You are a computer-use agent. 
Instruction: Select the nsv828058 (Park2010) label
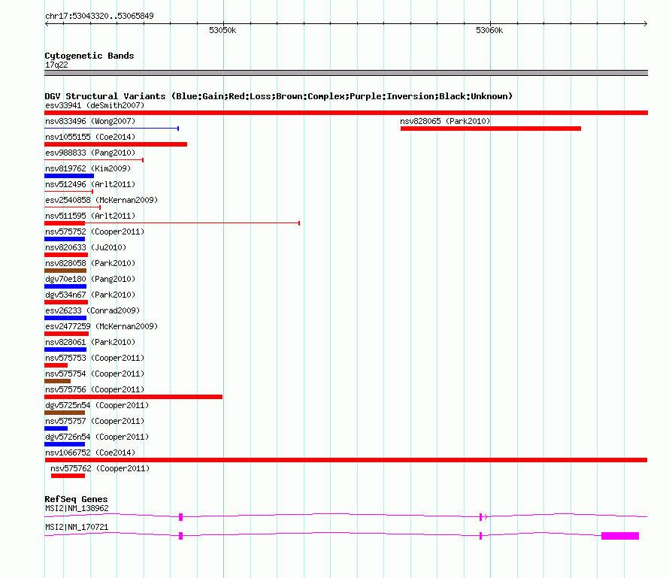pos(90,263)
